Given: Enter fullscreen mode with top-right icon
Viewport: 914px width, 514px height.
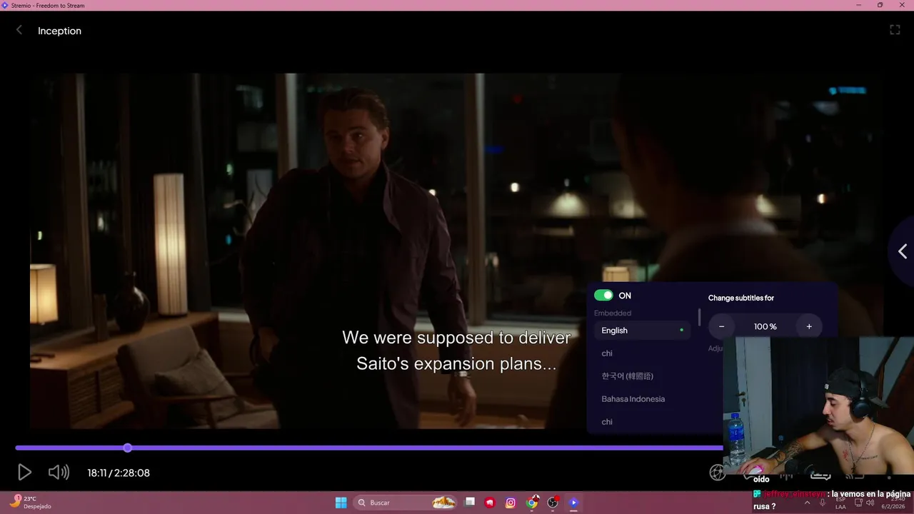Looking at the screenshot, I should (895, 30).
